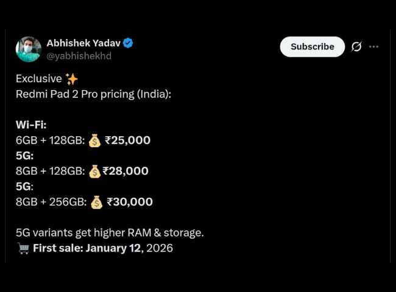The image size is (396, 292).
Task: Click the 5G variants get higher RAM sentence
Action: pyautogui.click(x=110, y=232)
